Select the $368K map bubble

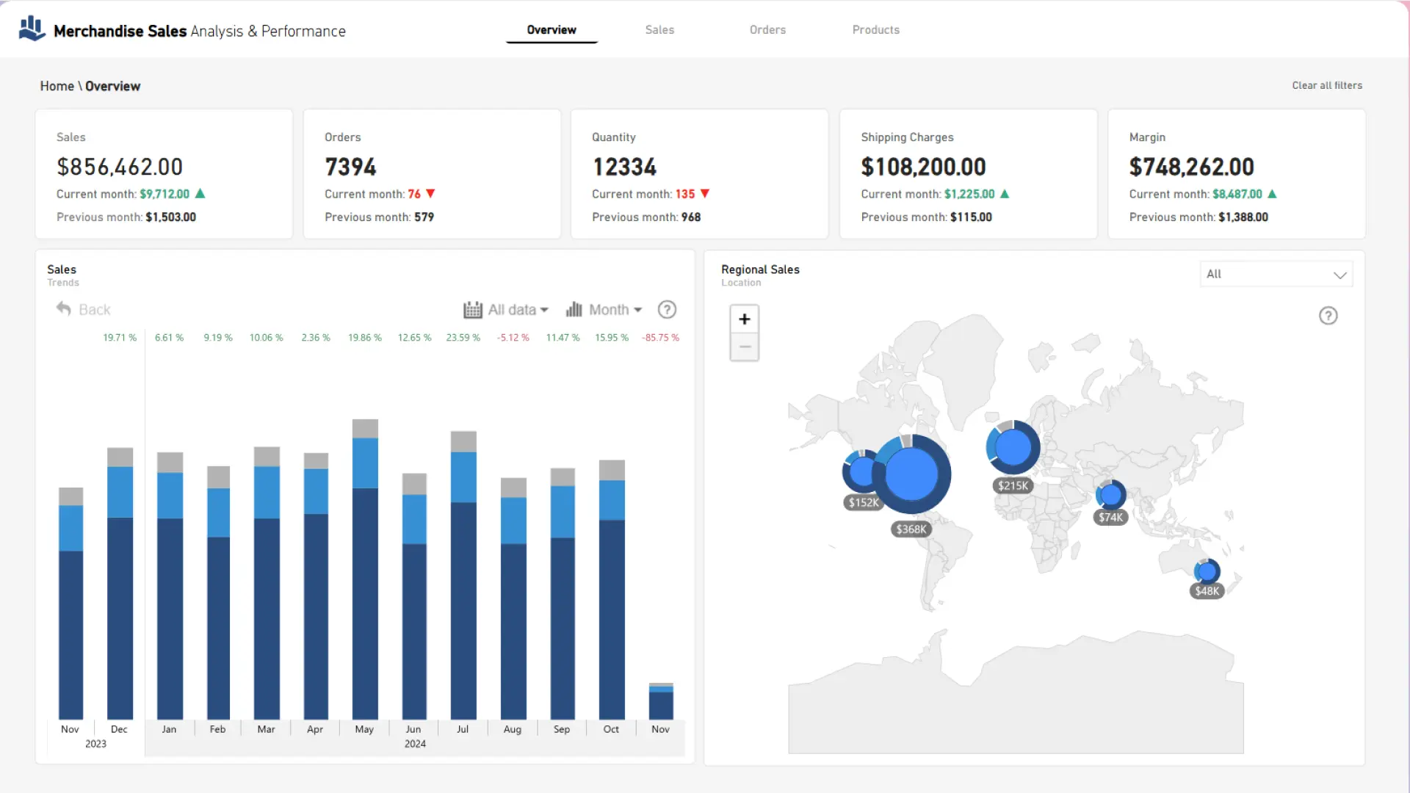coord(911,474)
